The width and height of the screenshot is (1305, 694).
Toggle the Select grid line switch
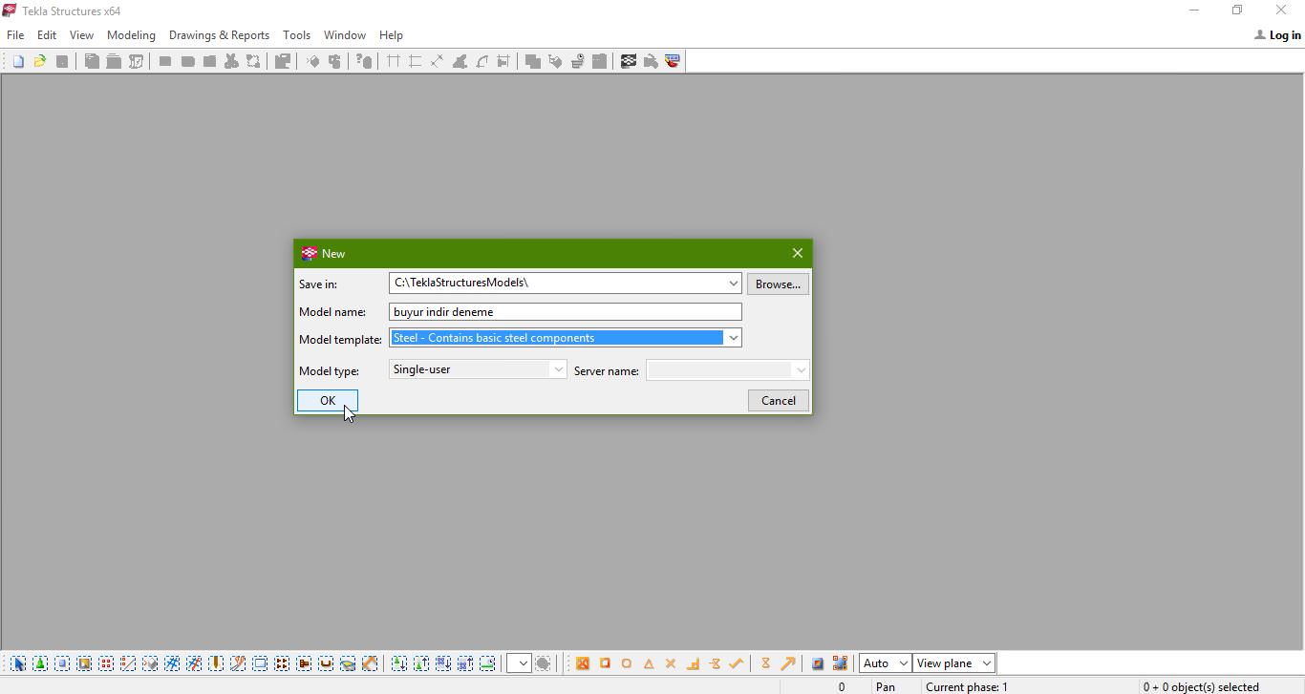(x=194, y=663)
